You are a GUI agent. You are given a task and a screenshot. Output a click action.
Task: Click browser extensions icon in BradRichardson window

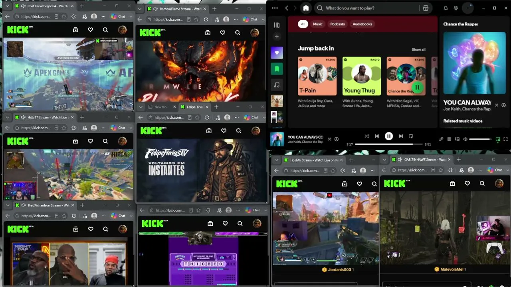pyautogui.click(x=74, y=216)
